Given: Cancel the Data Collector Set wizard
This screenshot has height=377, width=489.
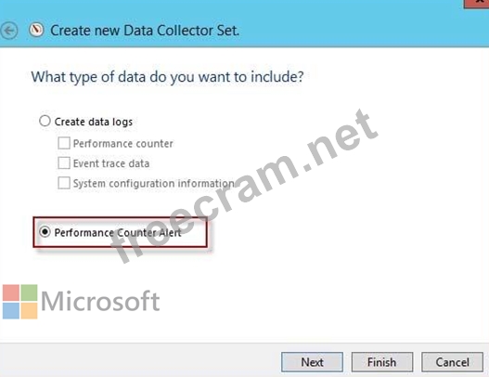Looking at the screenshot, I should tap(452, 362).
